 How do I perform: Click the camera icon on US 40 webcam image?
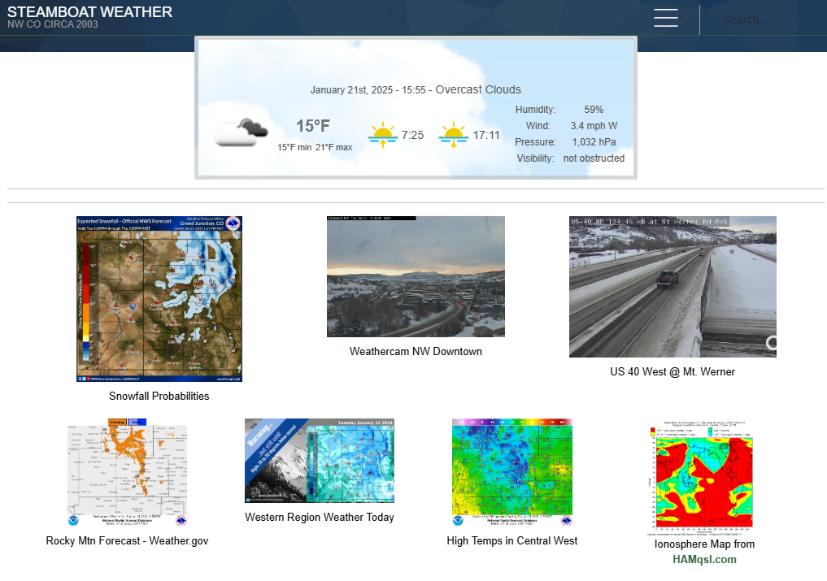pos(770,343)
